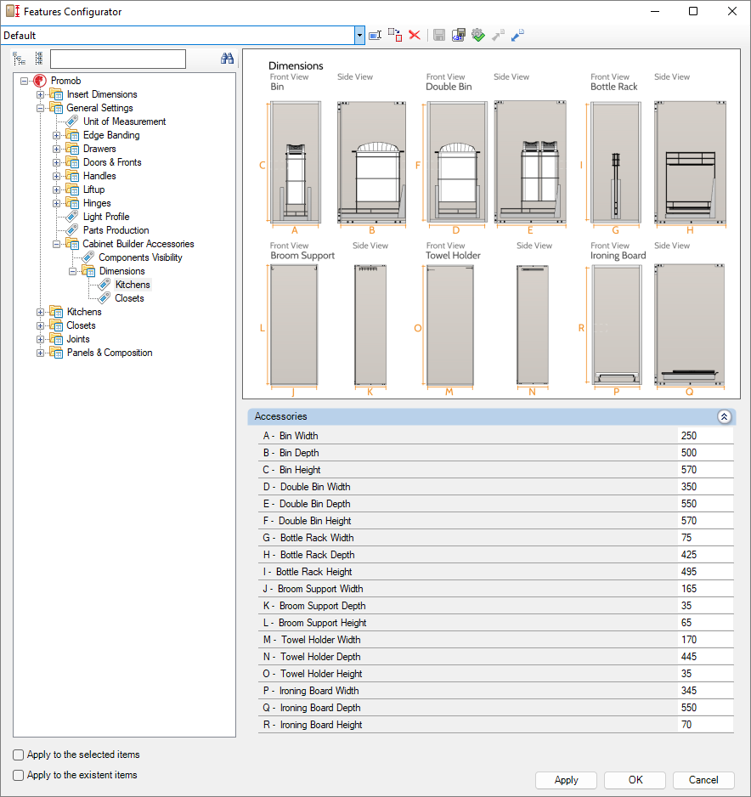This screenshot has height=797, width=751.
Task: Click the expand-all tree icon above Promob
Action: [20, 59]
